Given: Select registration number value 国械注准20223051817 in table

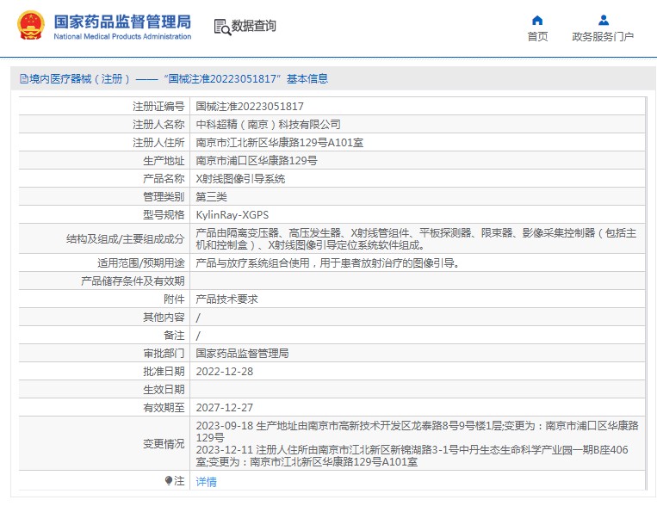Looking at the screenshot, I should [250, 107].
